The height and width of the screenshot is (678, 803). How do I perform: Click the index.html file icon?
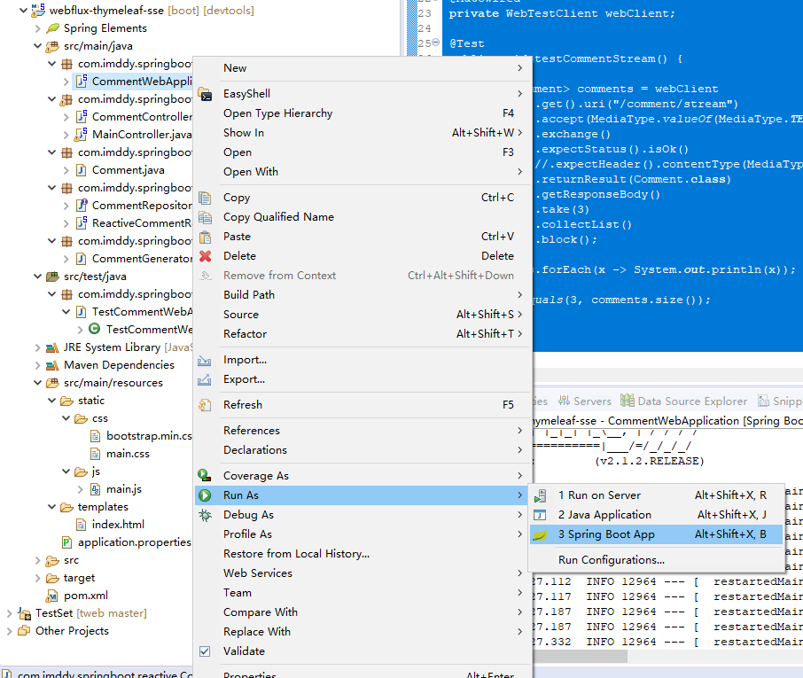pos(81,525)
